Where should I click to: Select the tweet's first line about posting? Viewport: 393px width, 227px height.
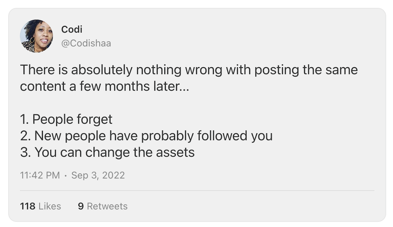point(189,70)
